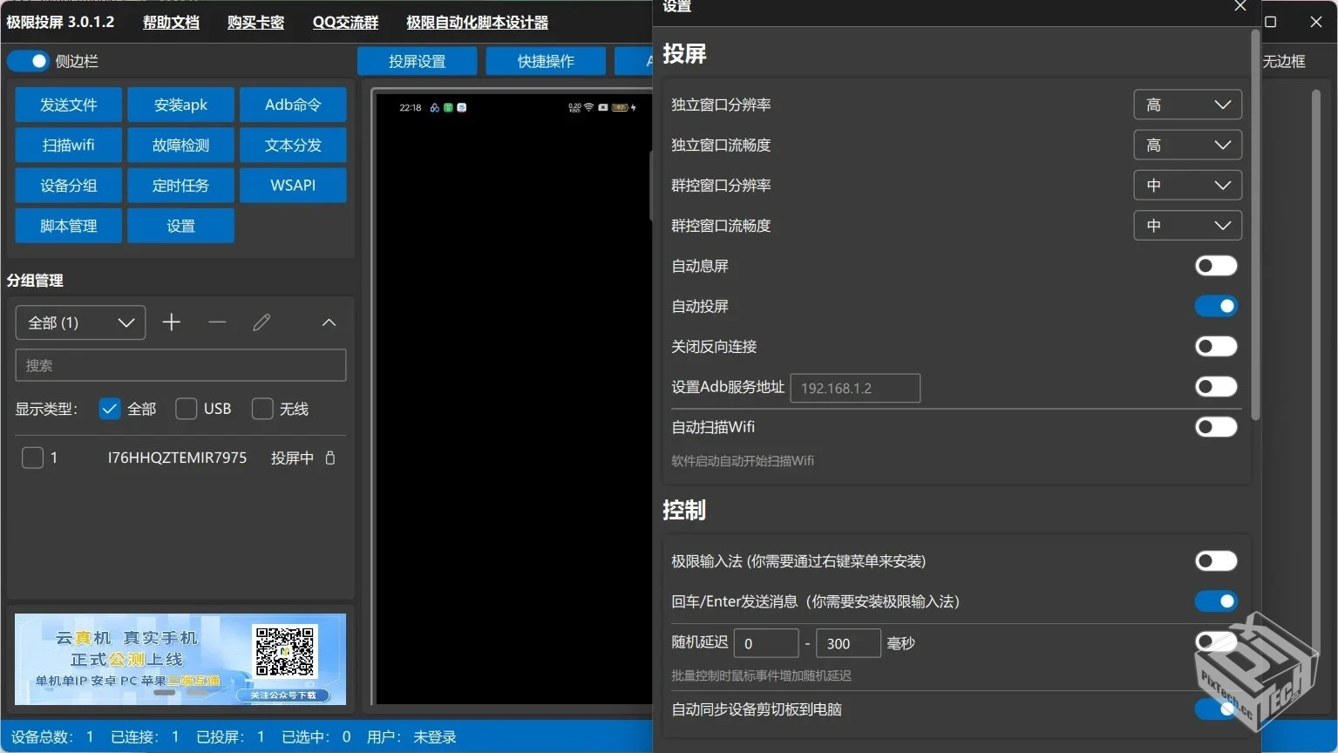This screenshot has height=753, width=1338.
Task: Open 脚本管理 in the sidebar
Action: (x=68, y=225)
